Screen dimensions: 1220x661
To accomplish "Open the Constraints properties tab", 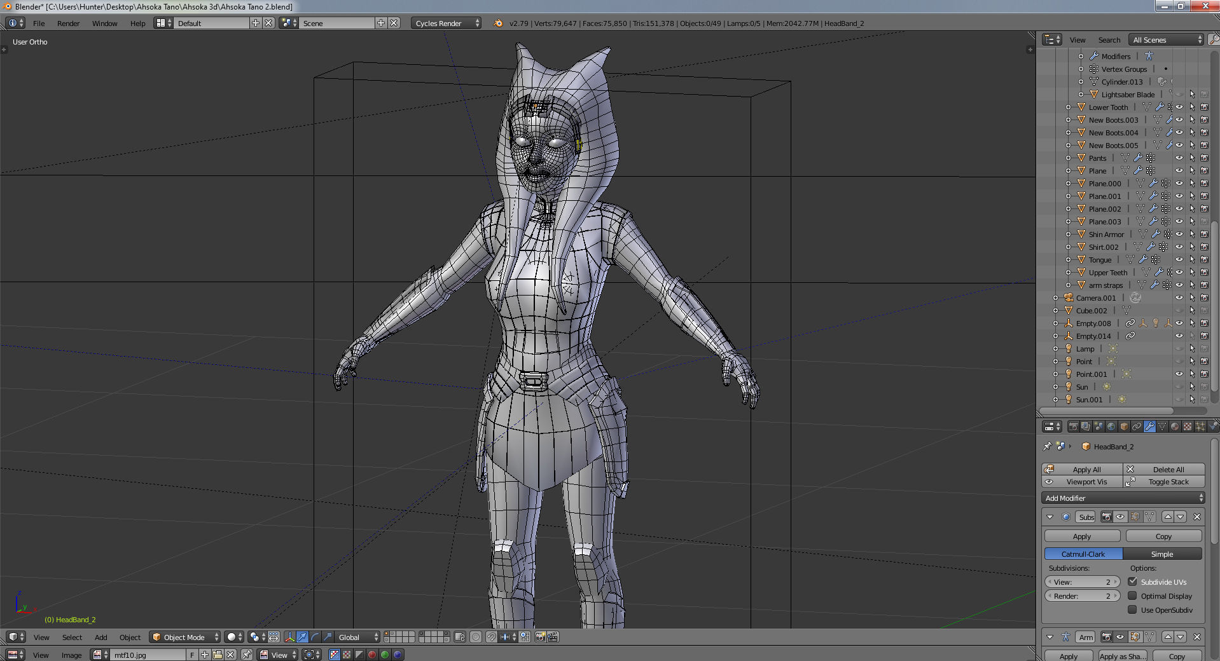I will click(x=1137, y=426).
